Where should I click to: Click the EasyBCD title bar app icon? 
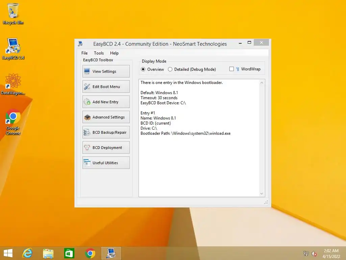pos(80,44)
